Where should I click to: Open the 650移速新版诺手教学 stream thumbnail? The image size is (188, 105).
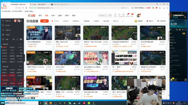click(x=39, y=33)
